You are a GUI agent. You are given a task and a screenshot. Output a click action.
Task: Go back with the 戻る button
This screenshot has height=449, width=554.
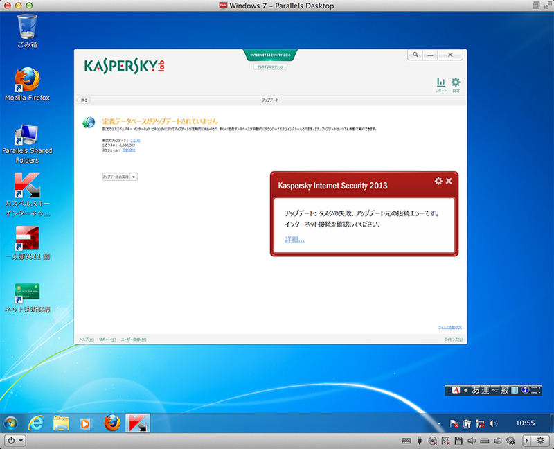[x=84, y=100]
